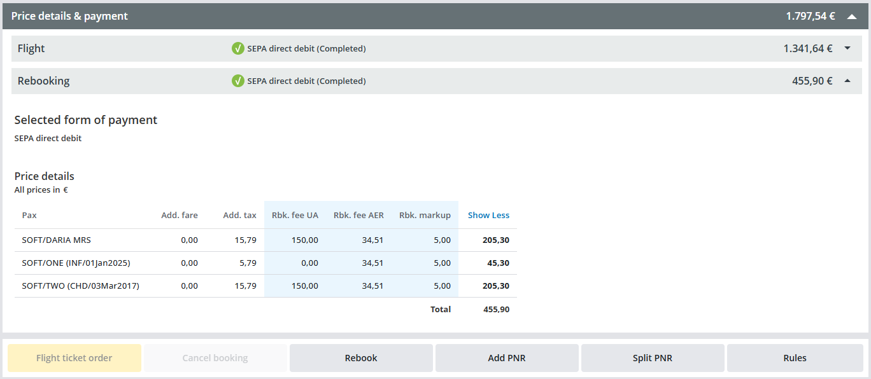Viewport: 871px width, 379px height.
Task: Click the Pax column header
Action: tap(29, 215)
